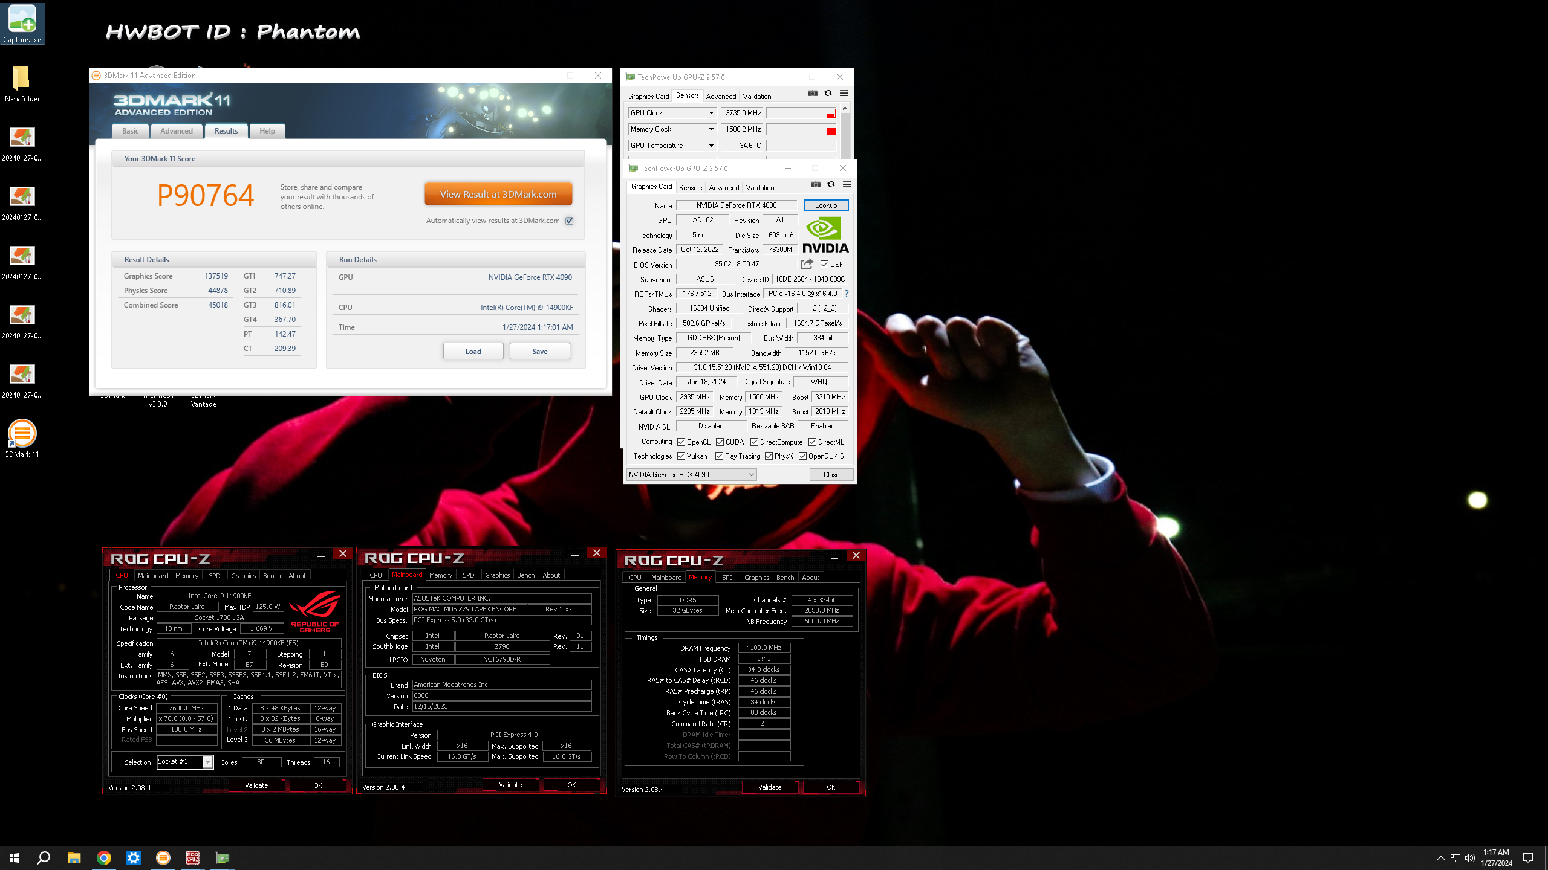Click refresh icon in GPU-Z Sensors window

click(x=828, y=94)
